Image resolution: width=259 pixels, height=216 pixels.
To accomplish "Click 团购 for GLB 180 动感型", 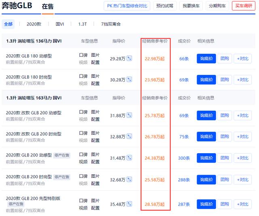I will coord(225,58).
